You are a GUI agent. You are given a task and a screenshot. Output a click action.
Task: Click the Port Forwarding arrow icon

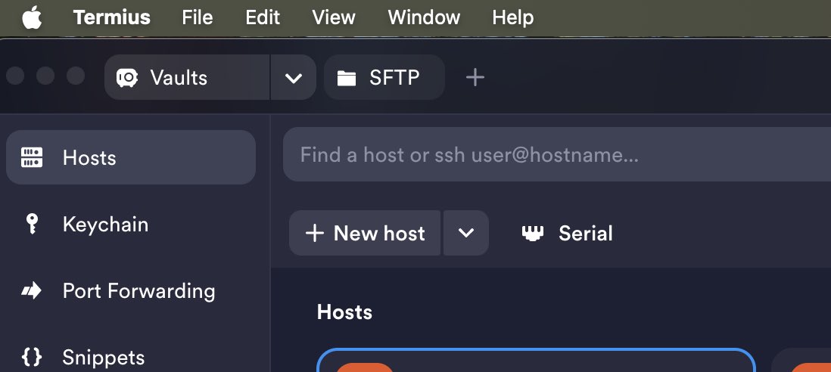[x=31, y=290]
